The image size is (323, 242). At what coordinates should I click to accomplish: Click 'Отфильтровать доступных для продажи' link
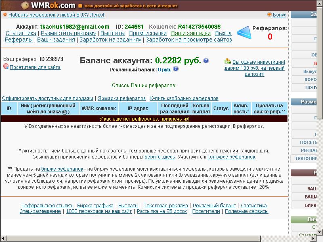(48, 98)
